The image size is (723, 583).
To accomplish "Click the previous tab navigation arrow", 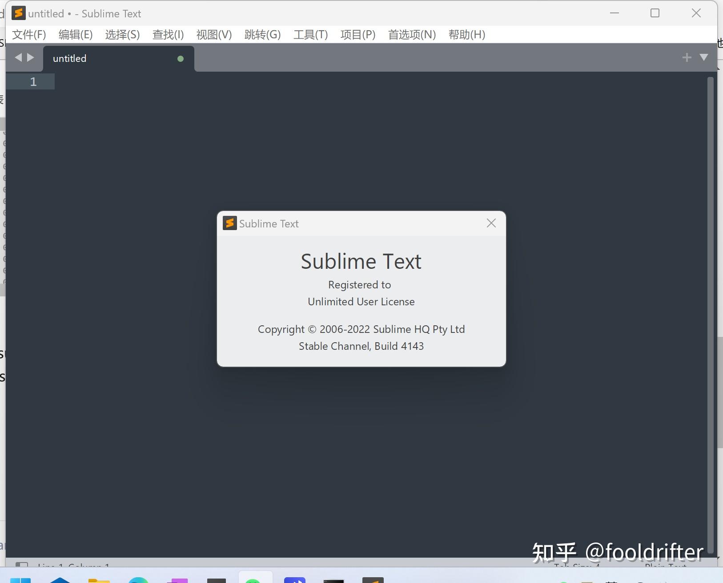I will click(18, 57).
